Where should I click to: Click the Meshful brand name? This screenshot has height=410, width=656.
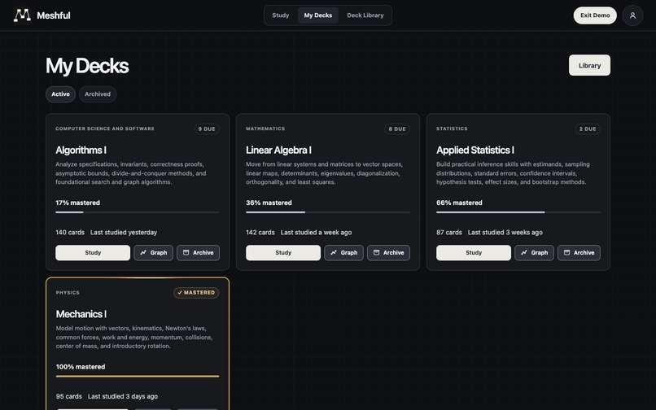[54, 15]
